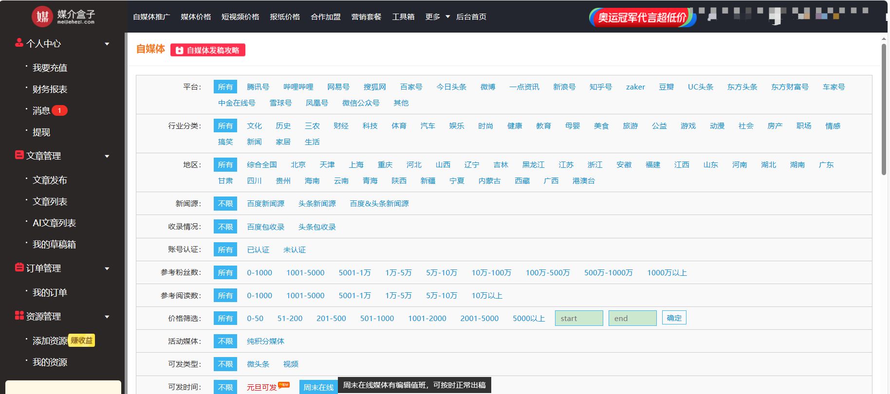Collapse the 个人中心 sidebar section arrow
Image resolution: width=890 pixels, height=394 pixels.
[107, 44]
